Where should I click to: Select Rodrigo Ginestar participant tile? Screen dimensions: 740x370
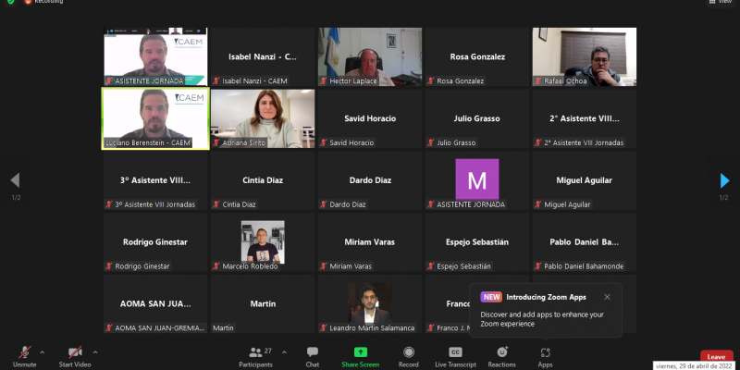coord(155,242)
